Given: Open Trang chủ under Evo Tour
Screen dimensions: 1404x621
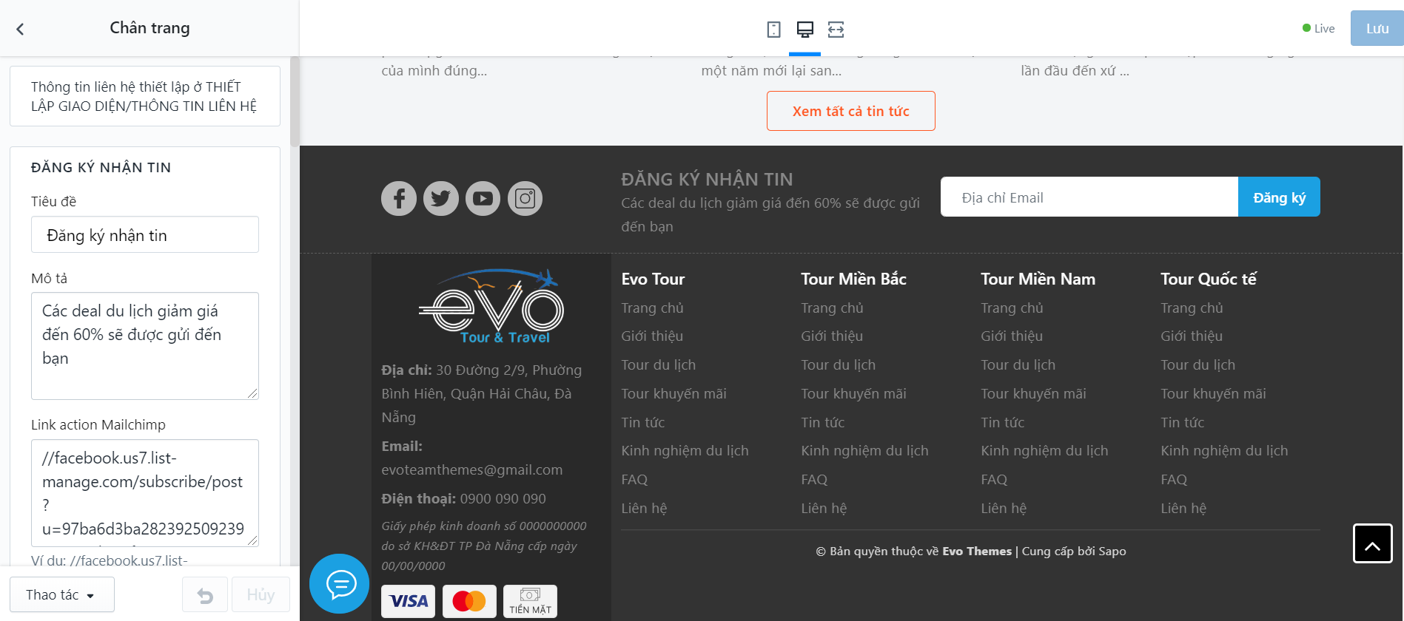Looking at the screenshot, I should [652, 308].
